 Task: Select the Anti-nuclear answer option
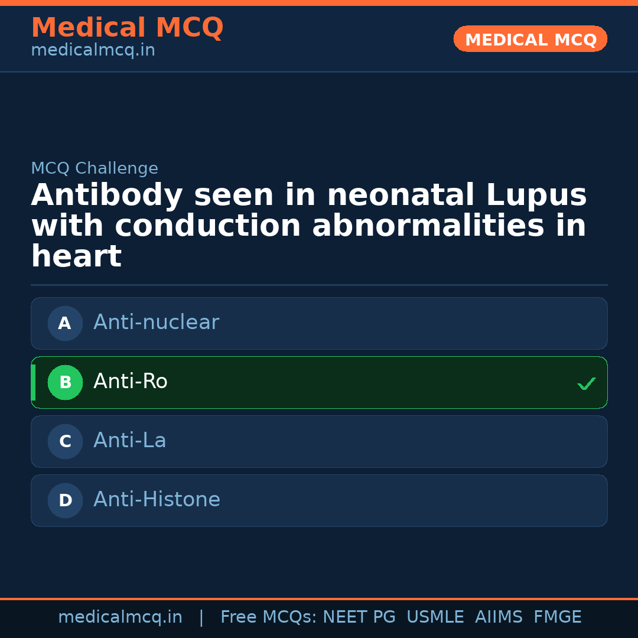click(319, 323)
